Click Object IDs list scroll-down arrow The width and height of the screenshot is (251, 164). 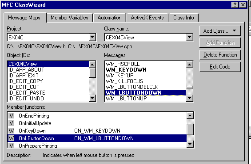click(92, 98)
